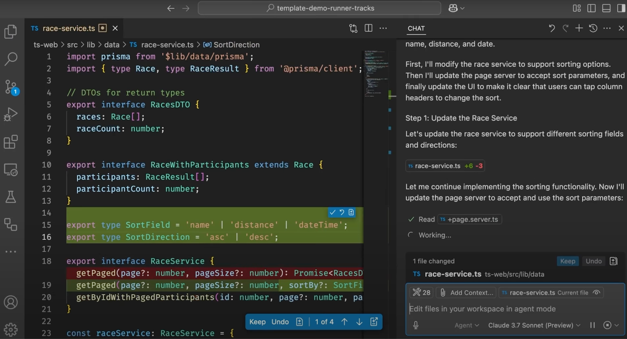Screen dimensions: 627x339
Task: Go to previous change arrow
Action: point(344,322)
